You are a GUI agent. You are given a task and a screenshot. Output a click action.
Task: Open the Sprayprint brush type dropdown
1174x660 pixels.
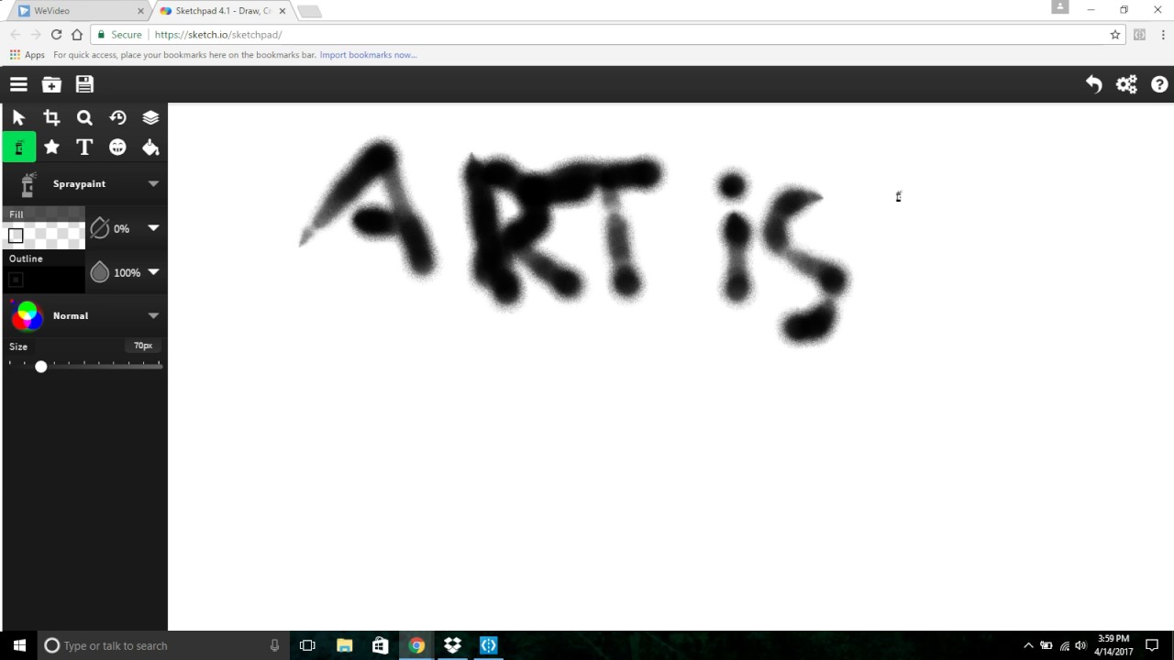click(x=153, y=183)
